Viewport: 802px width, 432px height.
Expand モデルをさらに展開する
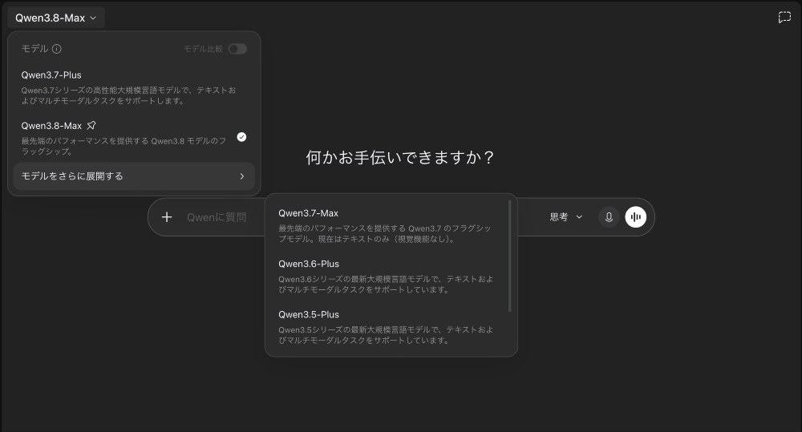click(134, 176)
